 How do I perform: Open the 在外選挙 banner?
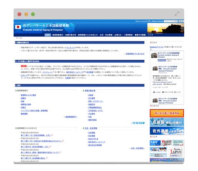click(x=167, y=131)
